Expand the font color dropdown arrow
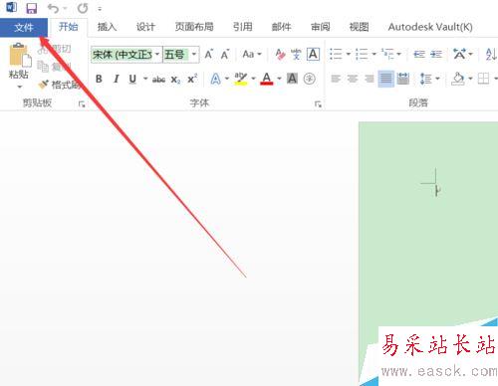This screenshot has width=498, height=386. 279,79
